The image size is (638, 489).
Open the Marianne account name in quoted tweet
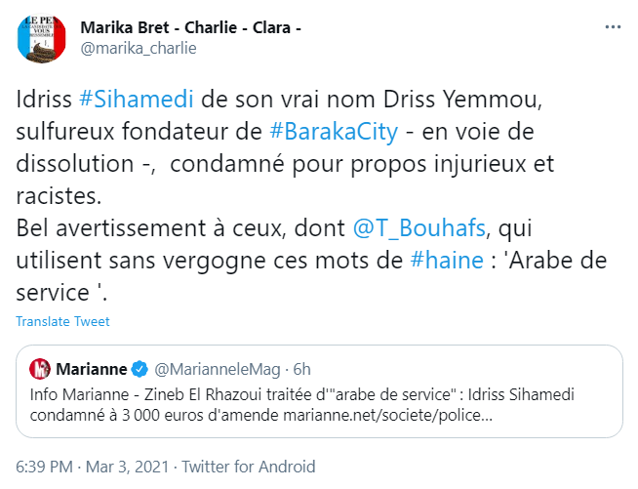click(x=92, y=370)
